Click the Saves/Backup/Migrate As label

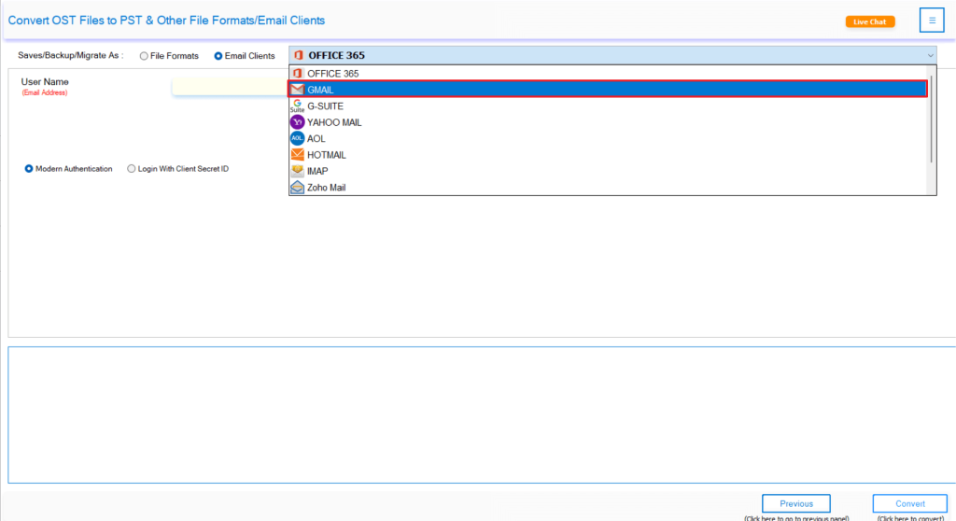click(x=70, y=55)
